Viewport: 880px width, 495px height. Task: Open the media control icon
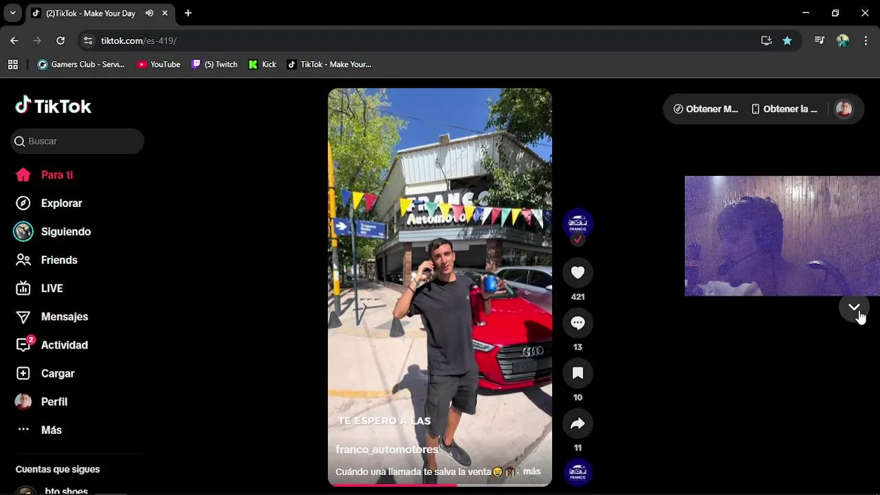click(x=819, y=41)
